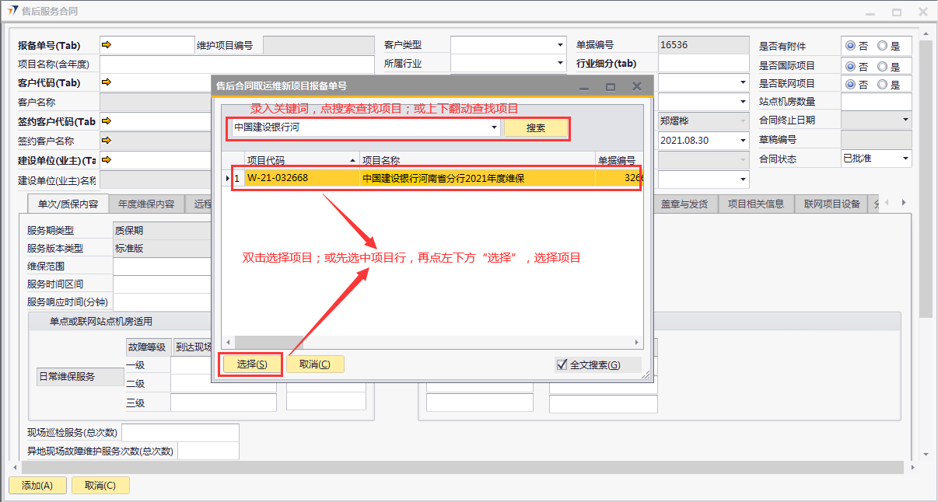The width and height of the screenshot is (938, 502).
Task: Select 是 for 是否有附件
Action: click(882, 46)
